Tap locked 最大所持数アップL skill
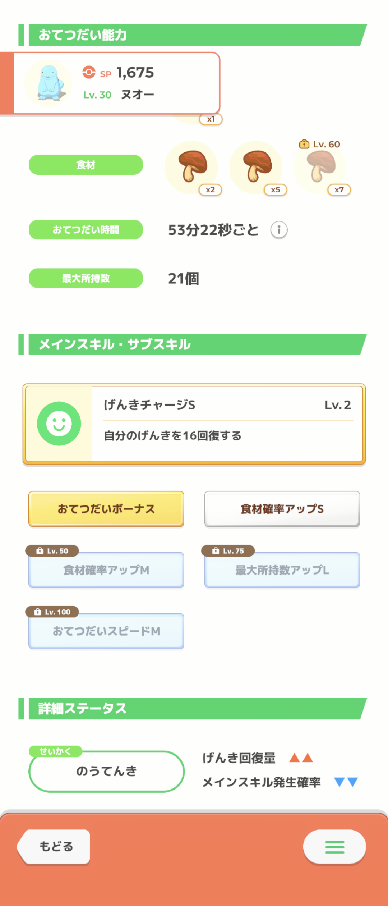 282,570
